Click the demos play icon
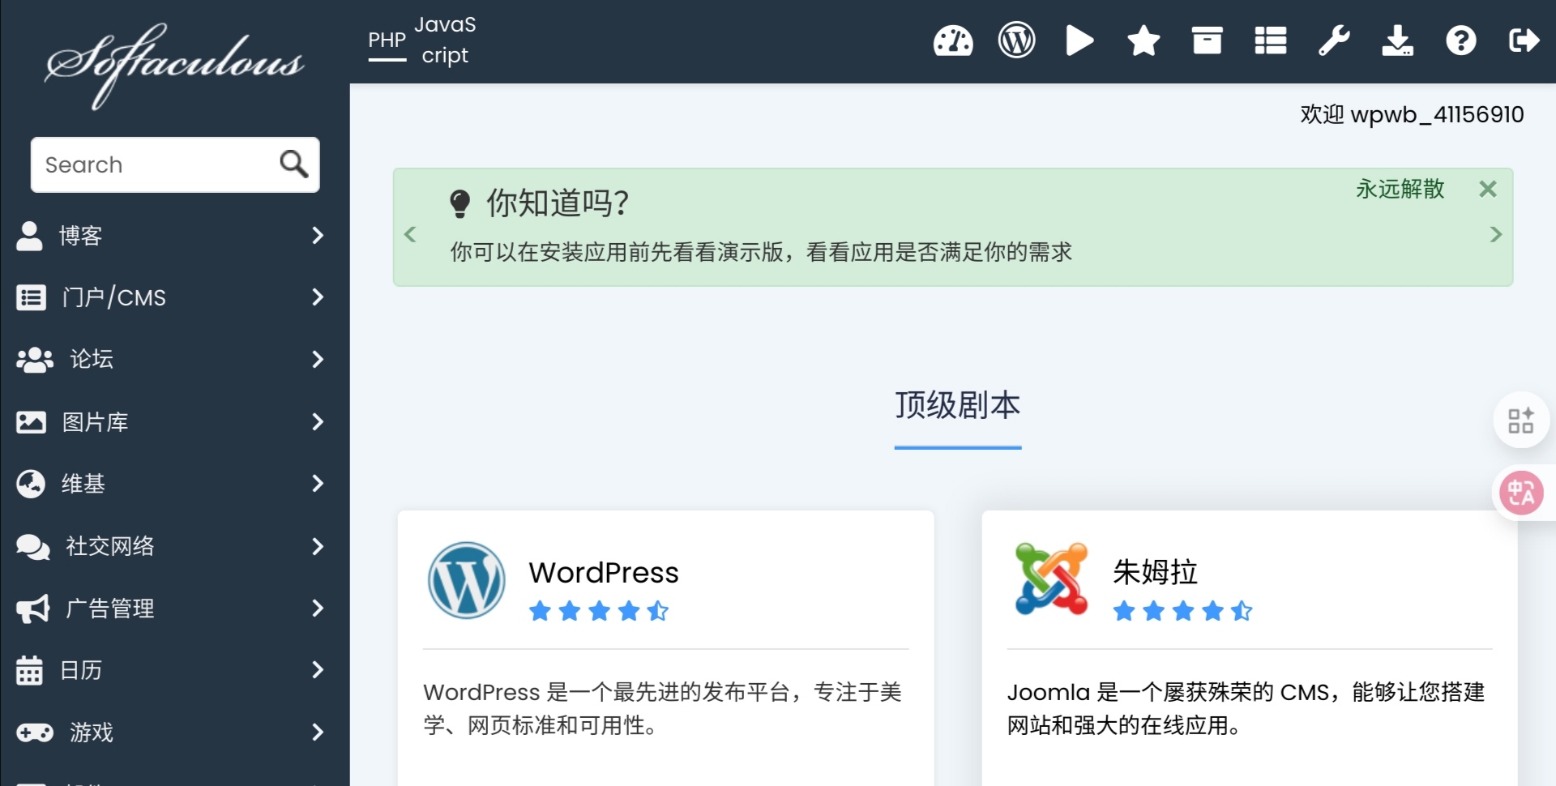Image resolution: width=1556 pixels, height=786 pixels. click(x=1079, y=41)
